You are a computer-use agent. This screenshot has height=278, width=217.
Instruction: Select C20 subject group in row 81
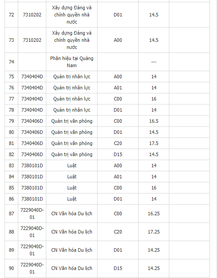[x=118, y=143]
